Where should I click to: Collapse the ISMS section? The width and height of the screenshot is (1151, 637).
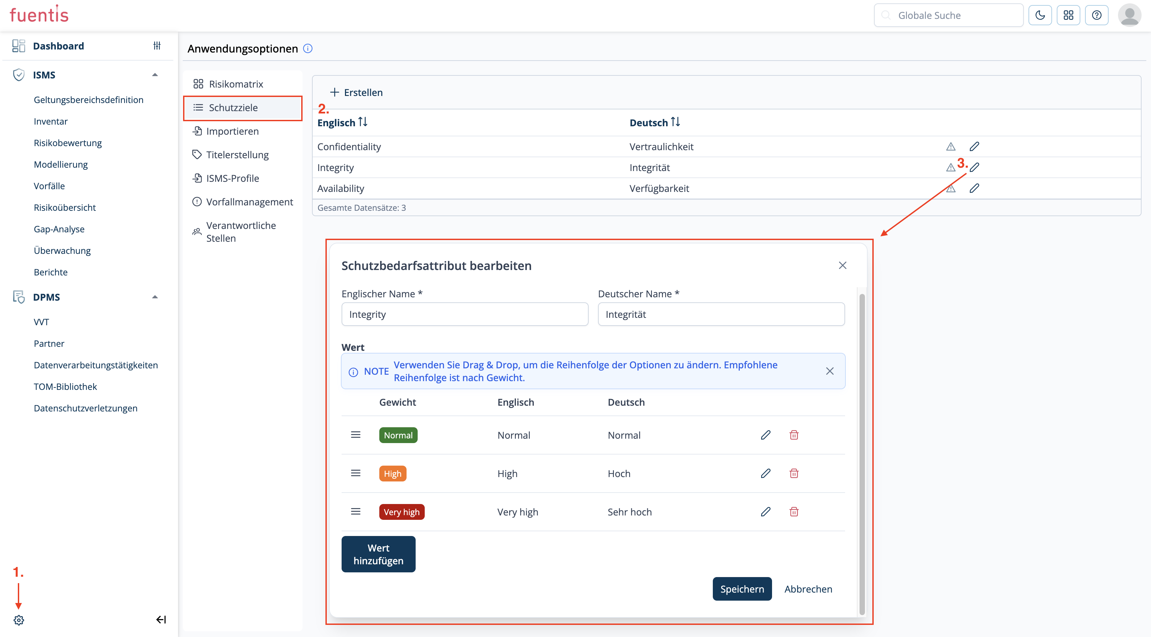[155, 75]
